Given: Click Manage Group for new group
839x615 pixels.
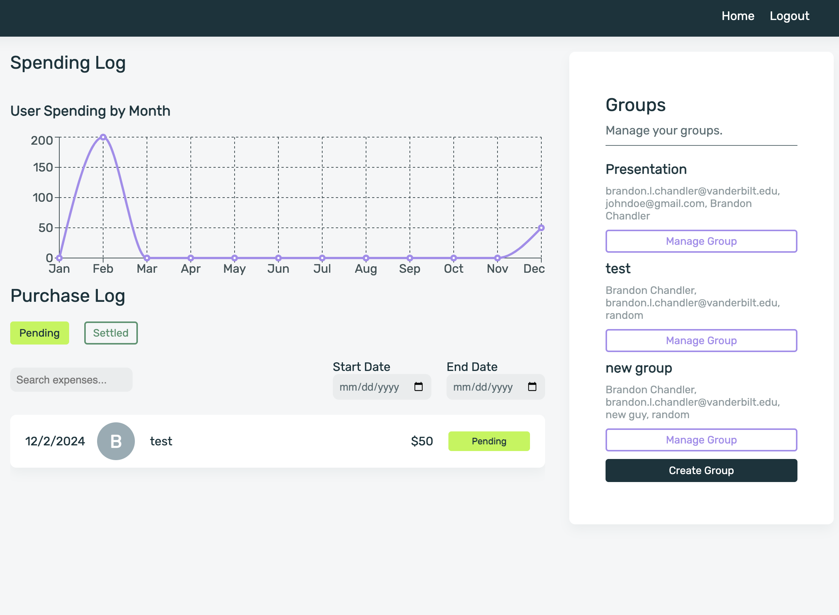Looking at the screenshot, I should tap(701, 440).
